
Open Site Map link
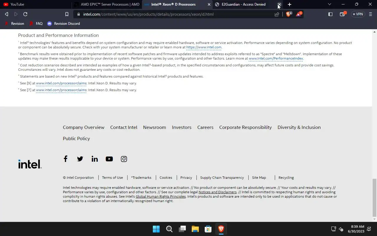(259, 178)
